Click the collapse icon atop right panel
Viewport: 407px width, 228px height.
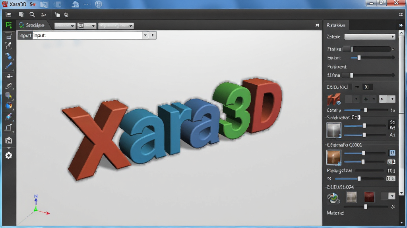click(401, 25)
